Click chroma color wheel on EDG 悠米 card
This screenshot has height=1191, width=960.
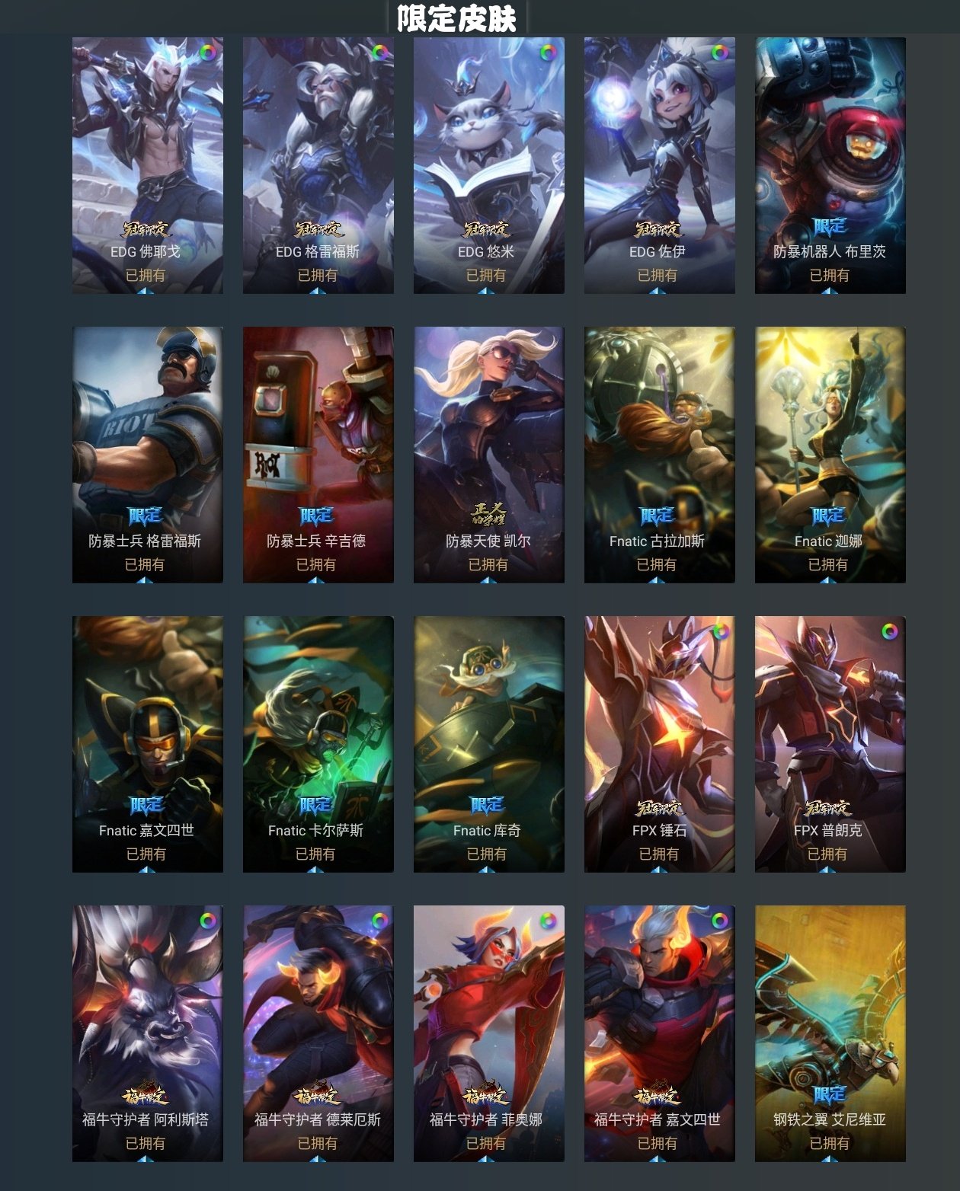point(548,53)
